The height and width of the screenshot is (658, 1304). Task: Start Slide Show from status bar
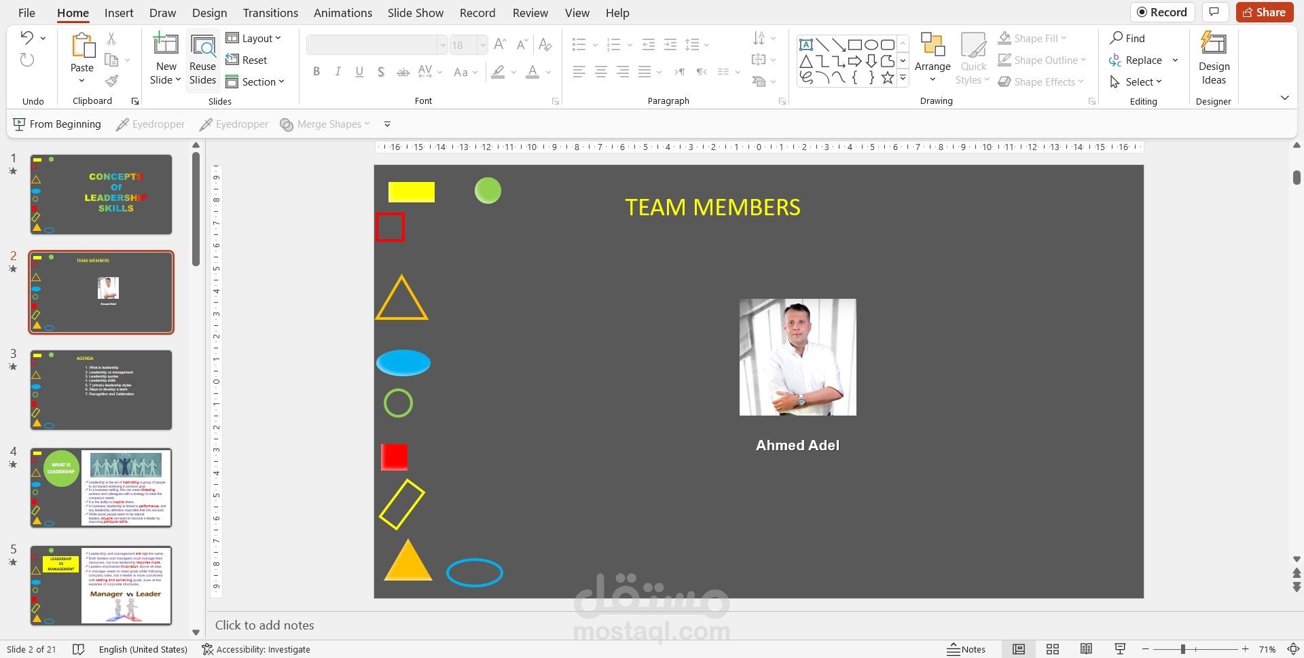pyautogui.click(x=1120, y=649)
